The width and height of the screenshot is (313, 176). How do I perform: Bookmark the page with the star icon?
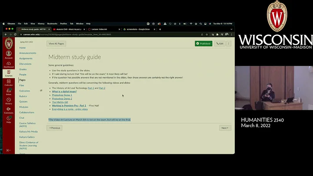(207, 34)
